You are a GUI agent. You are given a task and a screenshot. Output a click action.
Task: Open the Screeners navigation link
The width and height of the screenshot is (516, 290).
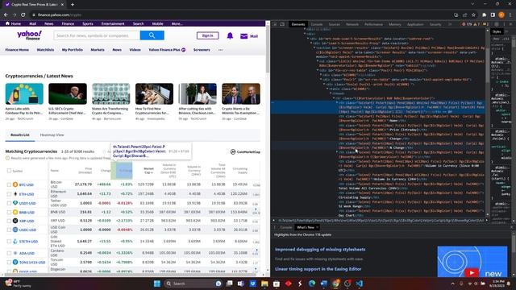coord(202,50)
